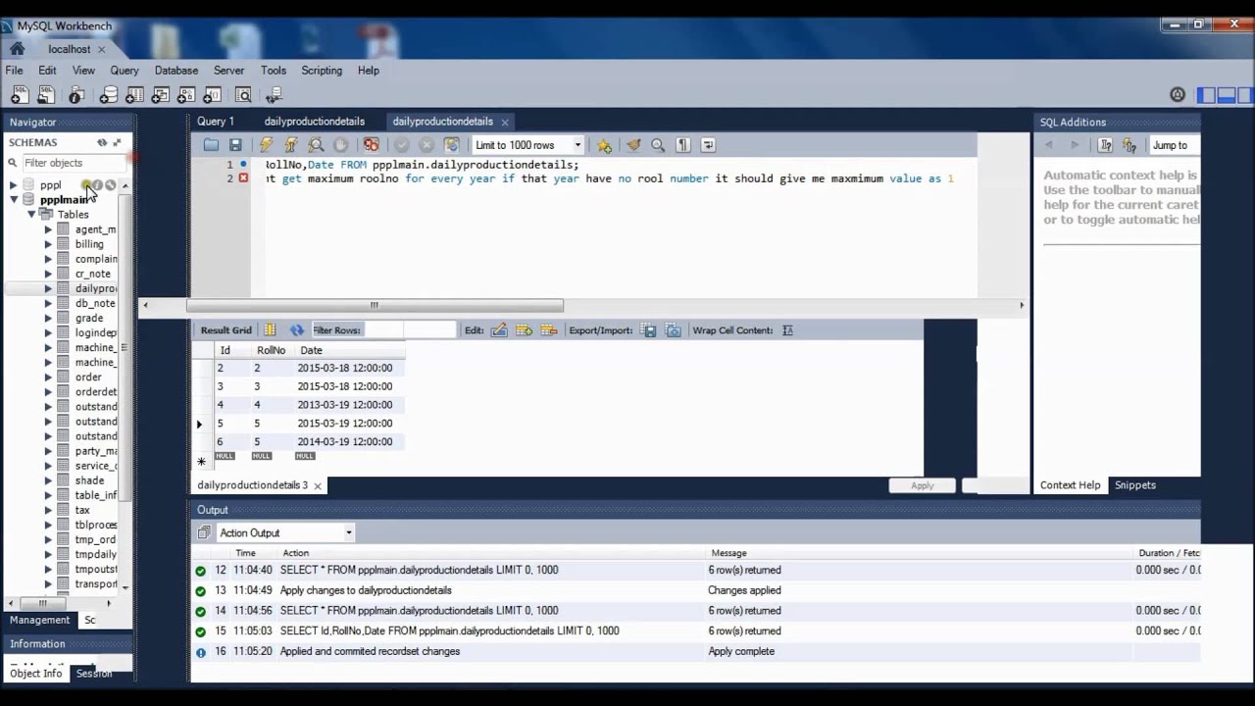Click the query editor horizontal scrollbar
Screen dimensions: 1255x706
click(374, 305)
